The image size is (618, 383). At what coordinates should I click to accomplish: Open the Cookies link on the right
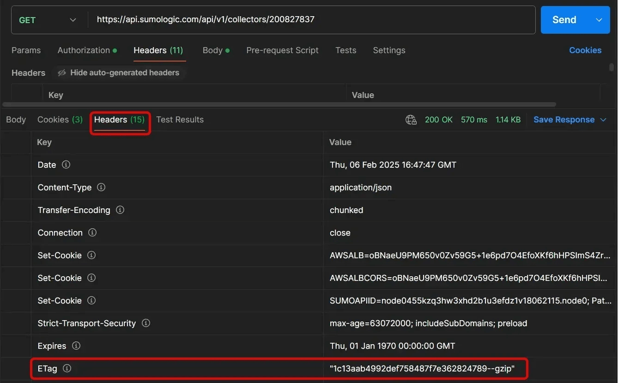point(585,50)
